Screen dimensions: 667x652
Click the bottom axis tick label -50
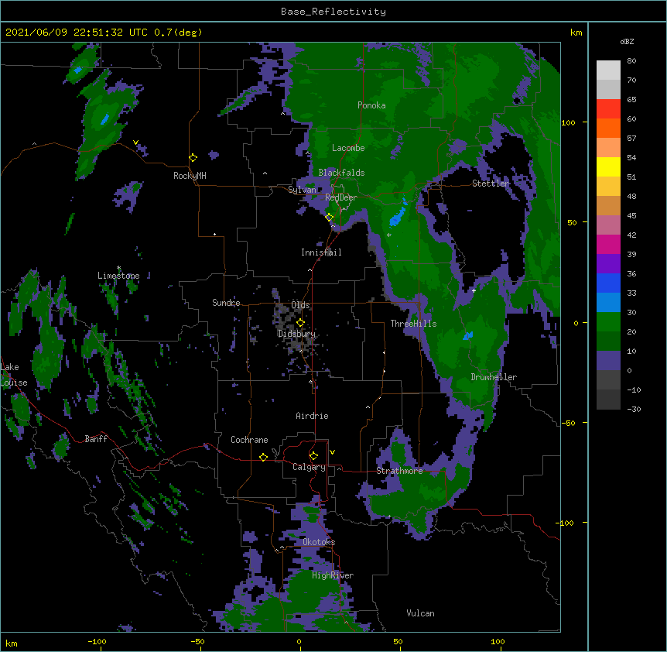(x=197, y=641)
